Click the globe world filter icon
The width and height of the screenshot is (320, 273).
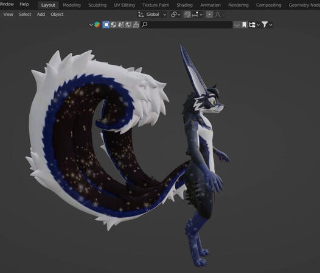tap(128, 25)
